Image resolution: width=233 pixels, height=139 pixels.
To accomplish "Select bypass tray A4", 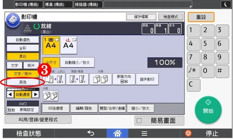I will click(x=69, y=45).
